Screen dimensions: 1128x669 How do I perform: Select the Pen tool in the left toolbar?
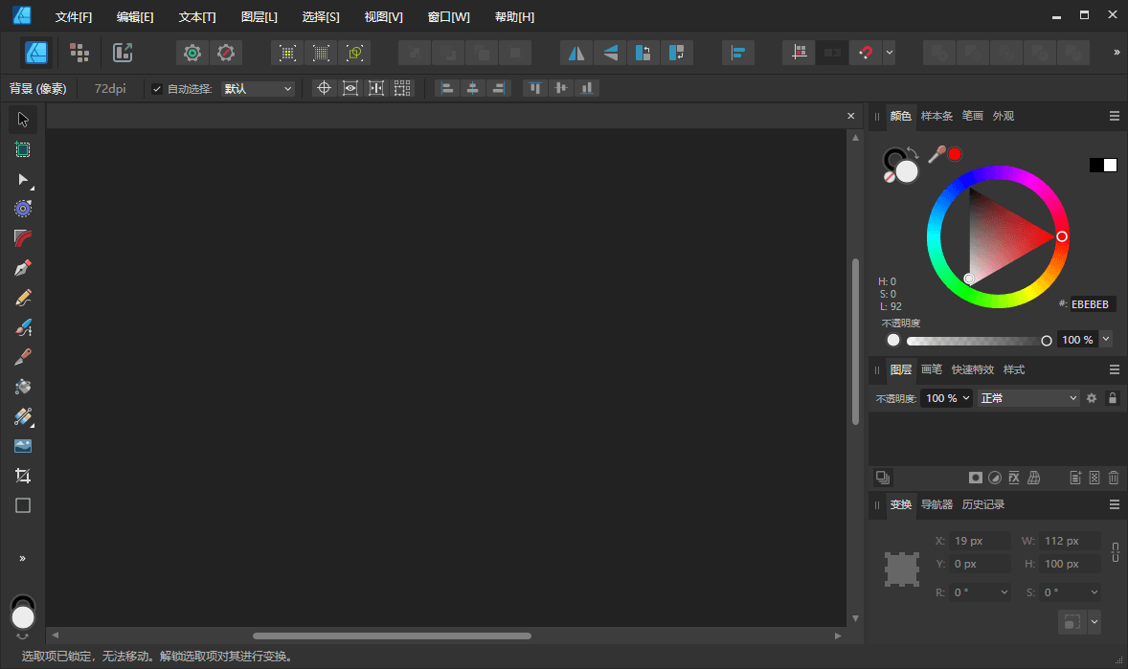[21, 267]
